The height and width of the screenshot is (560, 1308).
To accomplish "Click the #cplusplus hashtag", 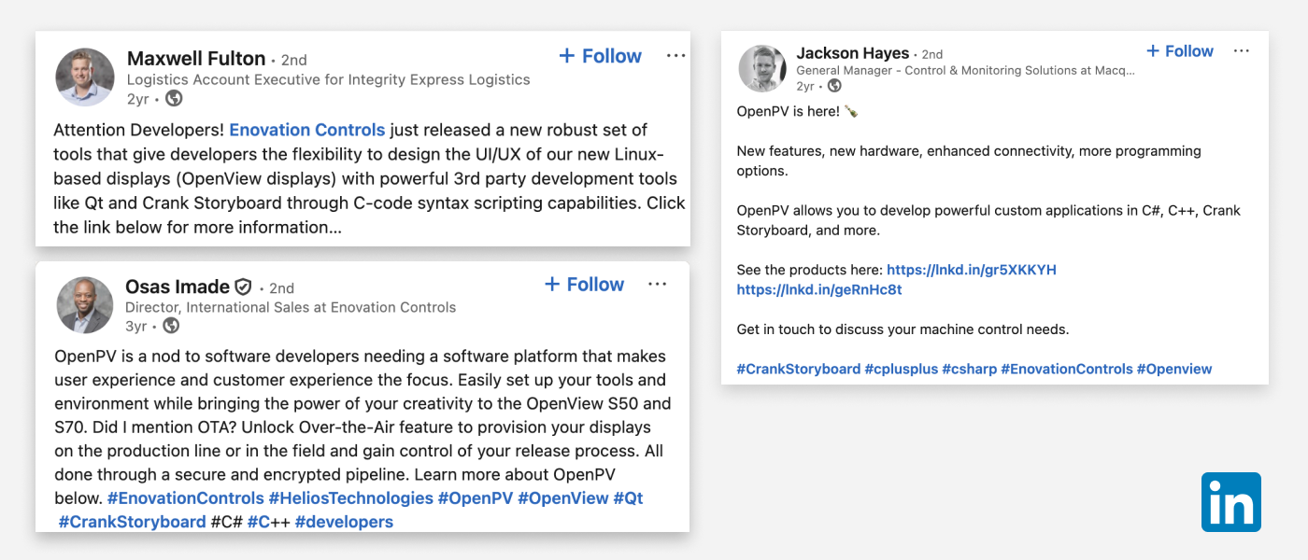I will point(902,369).
